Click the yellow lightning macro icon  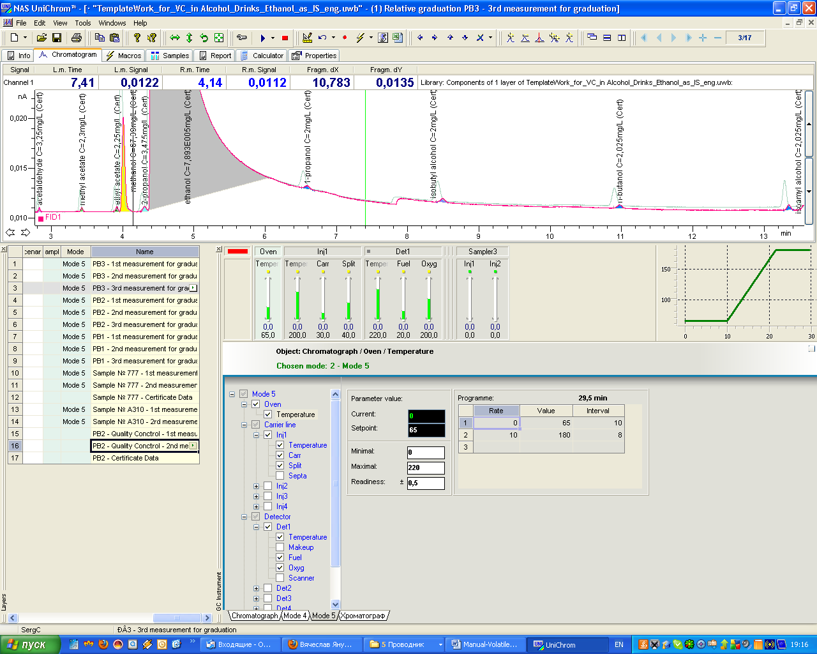[x=360, y=38]
